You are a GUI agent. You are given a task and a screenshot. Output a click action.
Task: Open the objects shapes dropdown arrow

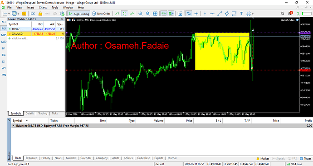253,14
